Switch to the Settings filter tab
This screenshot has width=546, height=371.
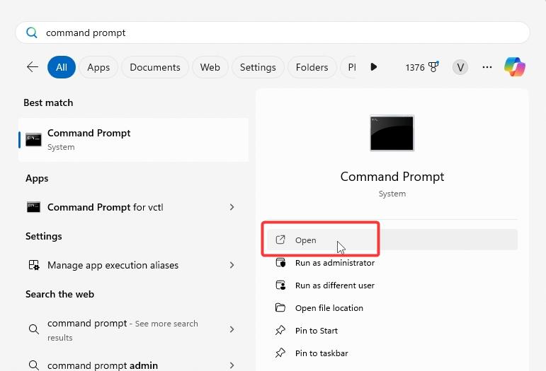(258, 67)
